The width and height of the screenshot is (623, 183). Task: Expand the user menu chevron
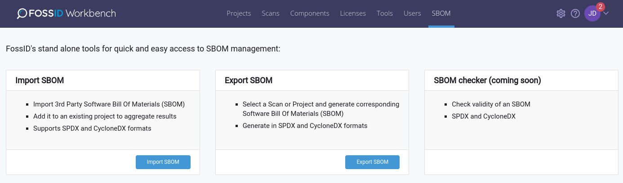point(606,13)
